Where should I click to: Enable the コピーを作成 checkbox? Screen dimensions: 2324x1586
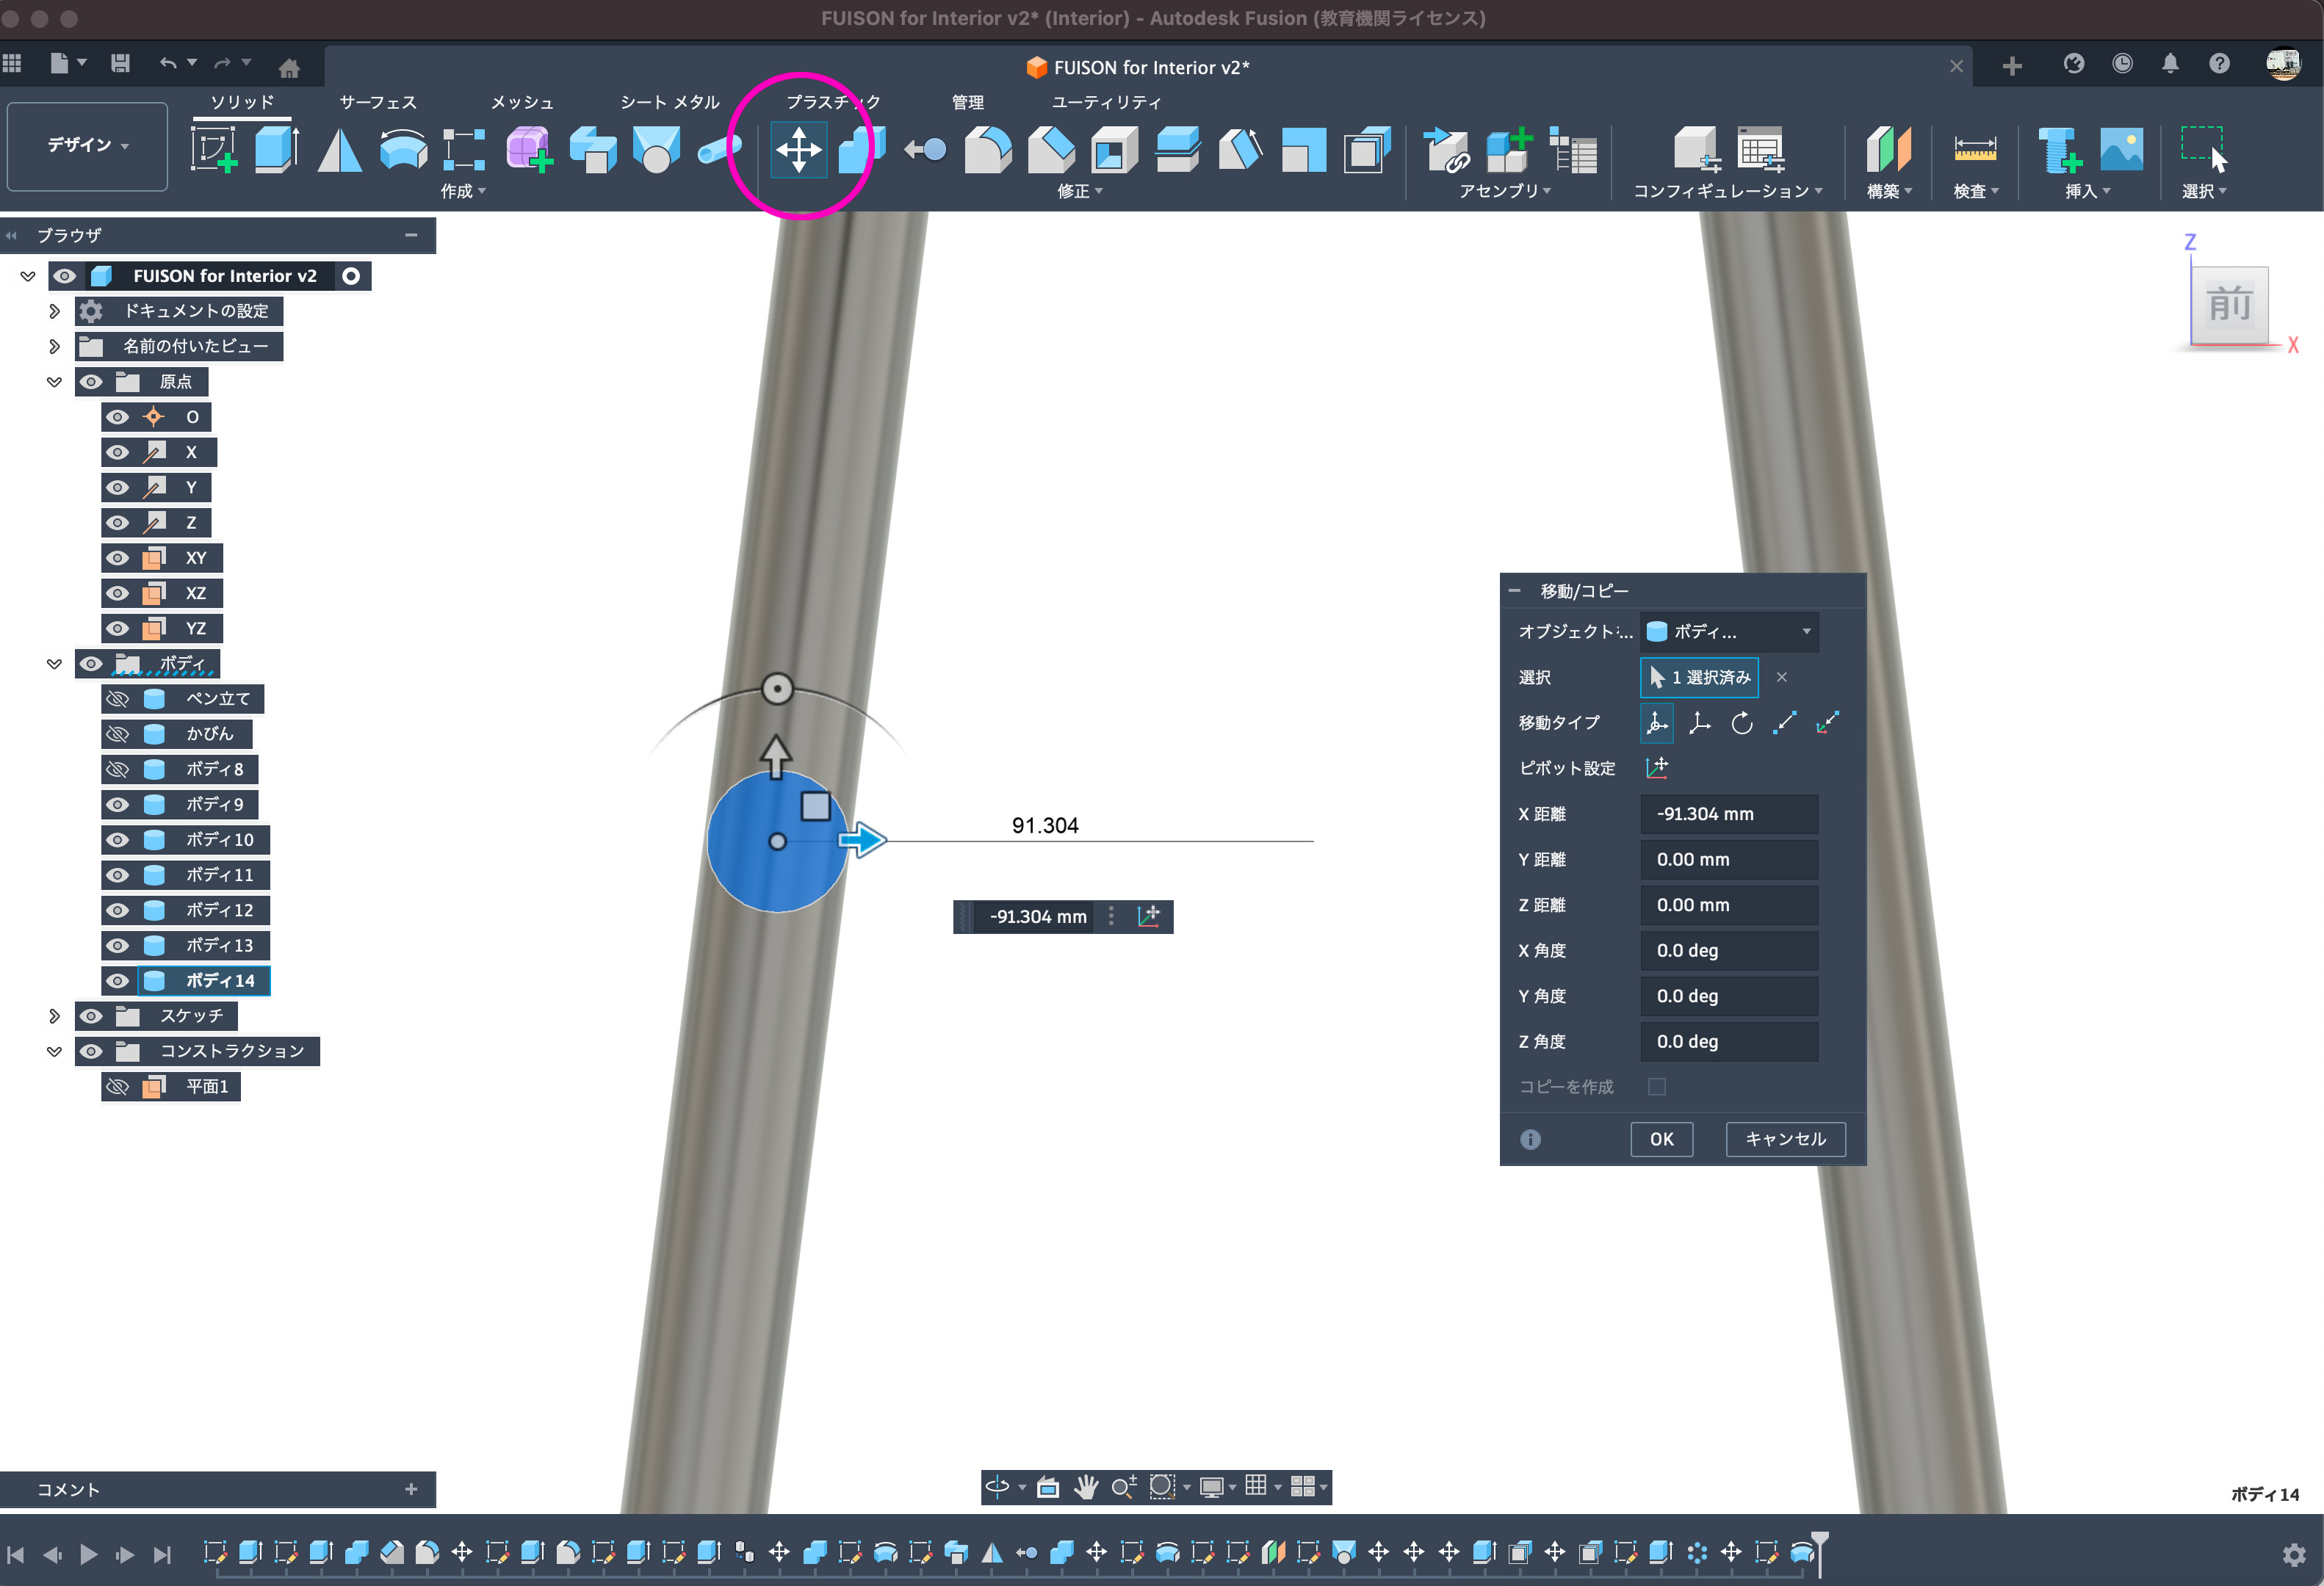[1656, 1086]
